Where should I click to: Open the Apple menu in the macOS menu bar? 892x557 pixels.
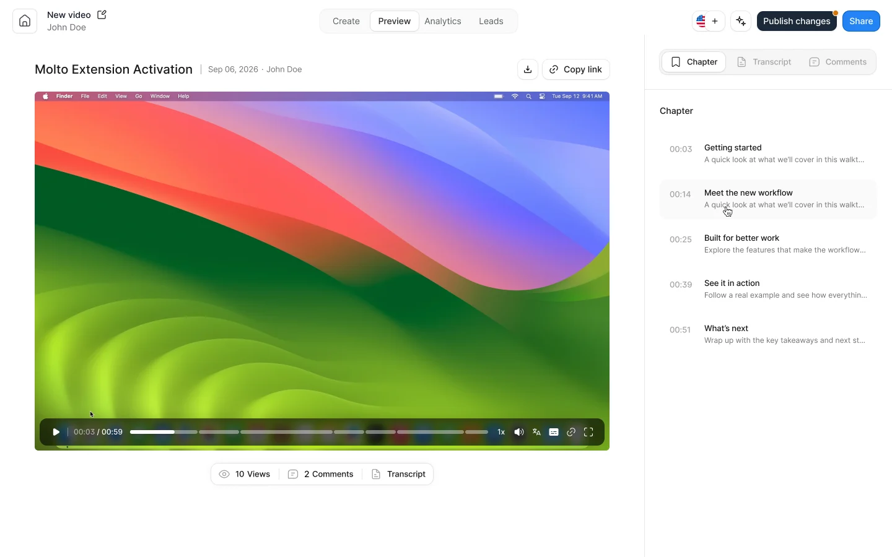tap(45, 96)
